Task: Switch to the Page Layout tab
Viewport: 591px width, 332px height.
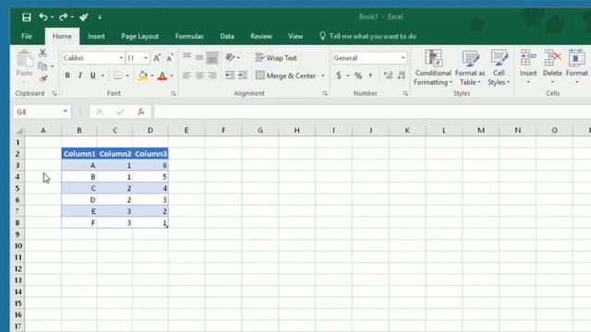Action: tap(139, 36)
